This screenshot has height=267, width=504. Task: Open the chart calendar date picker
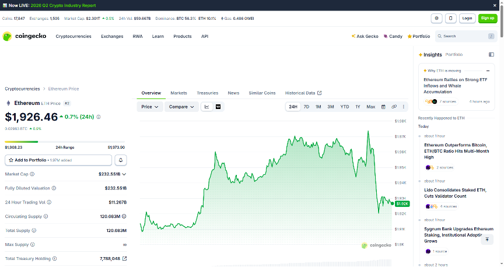click(x=383, y=107)
